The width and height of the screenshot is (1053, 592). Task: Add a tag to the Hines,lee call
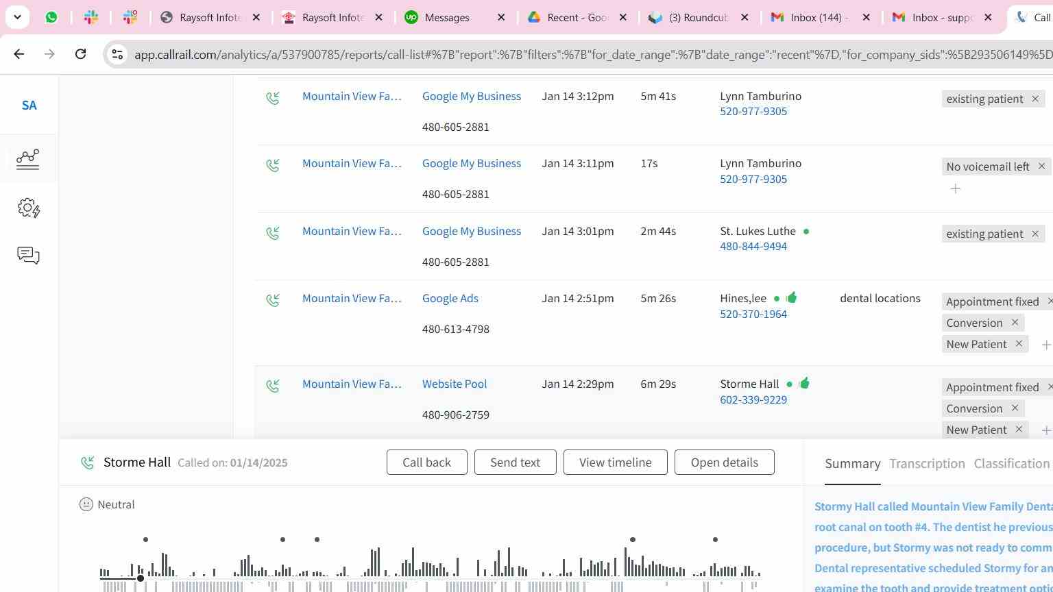pyautogui.click(x=1046, y=345)
